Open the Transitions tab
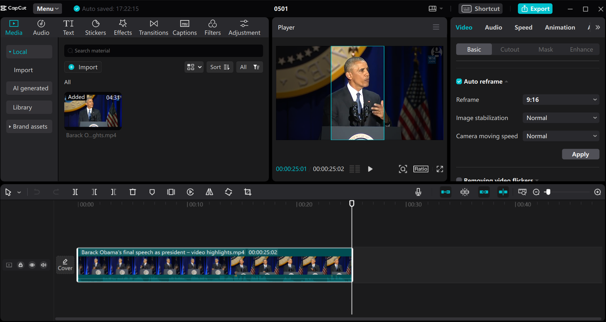The width and height of the screenshot is (606, 322). point(153,28)
